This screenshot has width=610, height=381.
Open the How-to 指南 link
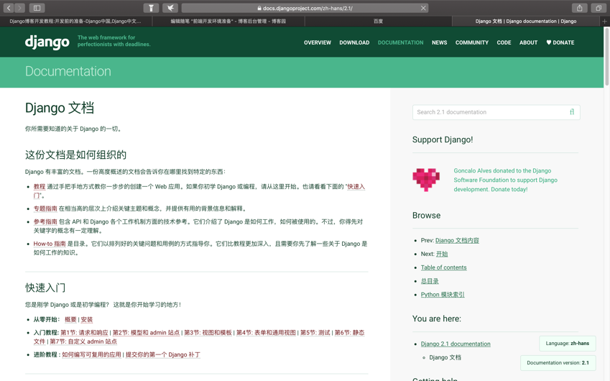tap(50, 244)
